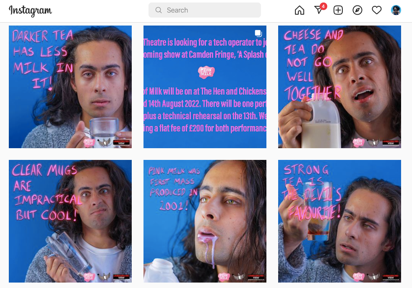Open the 'Darker tea has less milk' post
The image size is (412, 288).
(x=70, y=87)
